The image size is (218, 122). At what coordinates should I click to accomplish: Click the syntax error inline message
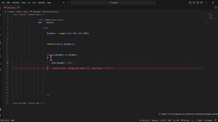pos(83,68)
